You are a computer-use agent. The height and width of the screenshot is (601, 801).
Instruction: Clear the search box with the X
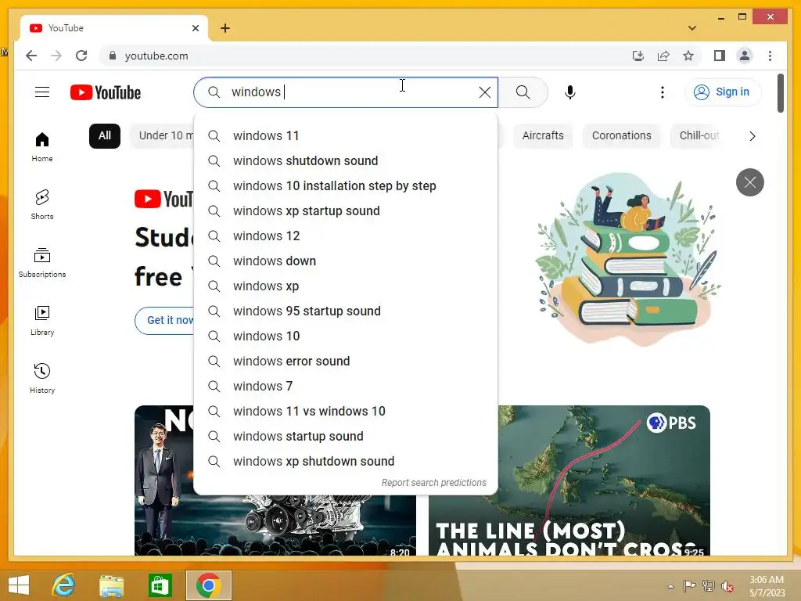[x=484, y=92]
